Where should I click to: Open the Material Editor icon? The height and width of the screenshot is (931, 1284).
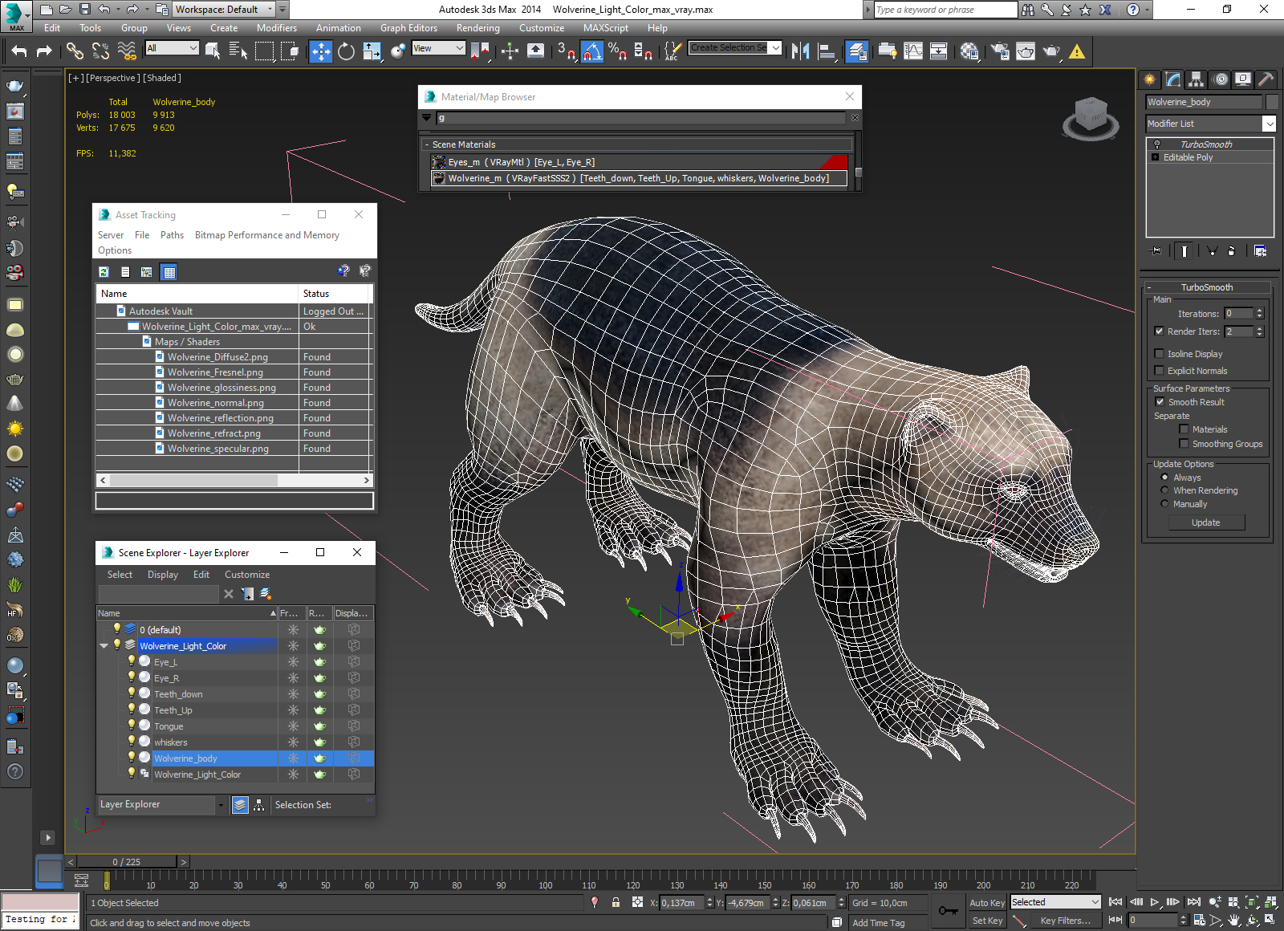[969, 51]
